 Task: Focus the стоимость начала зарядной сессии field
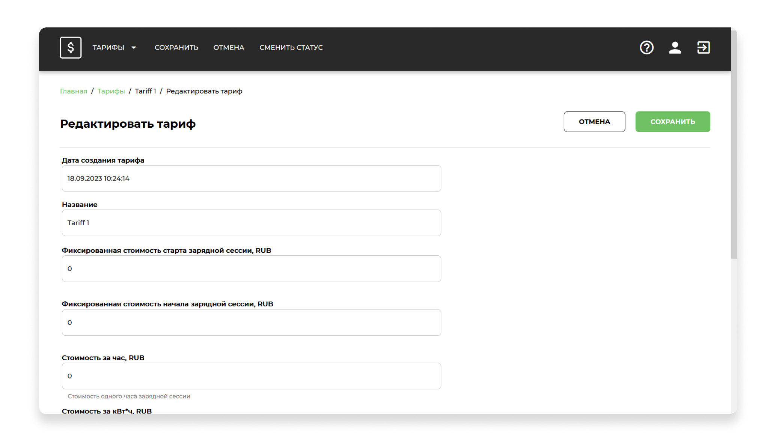pos(252,322)
